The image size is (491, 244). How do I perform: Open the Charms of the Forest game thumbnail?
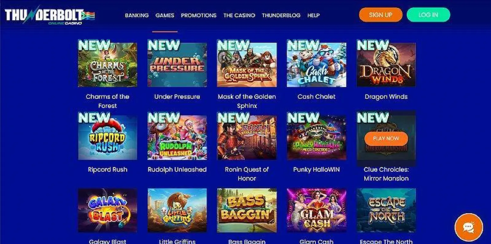107,65
